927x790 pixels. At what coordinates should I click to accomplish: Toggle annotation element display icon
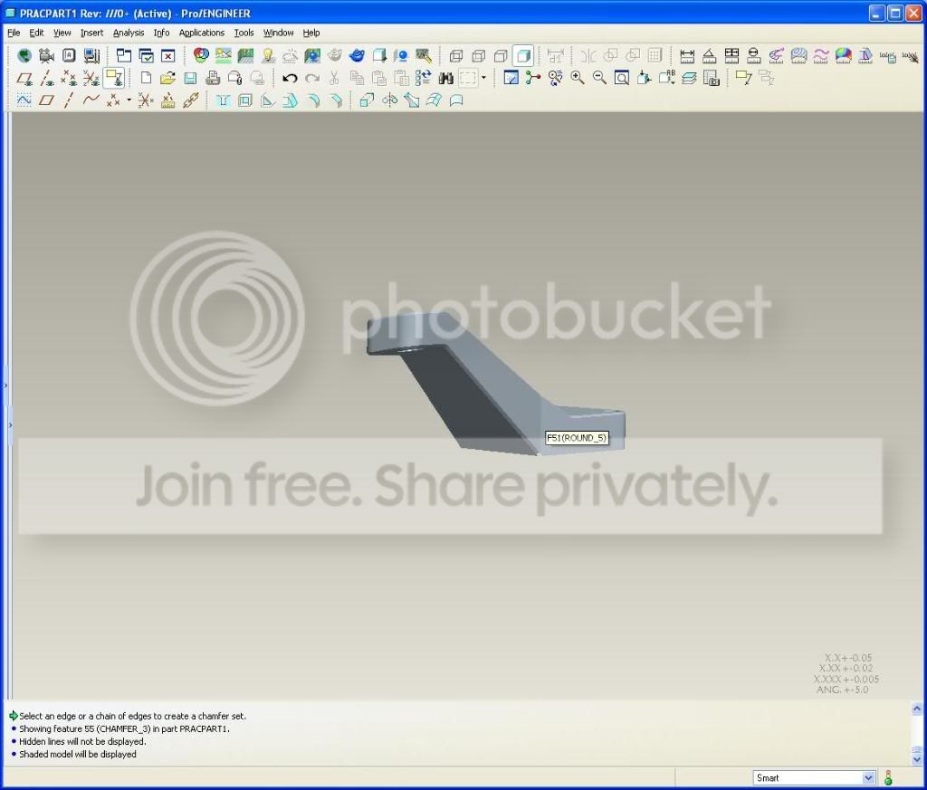pyautogui.click(x=113, y=78)
